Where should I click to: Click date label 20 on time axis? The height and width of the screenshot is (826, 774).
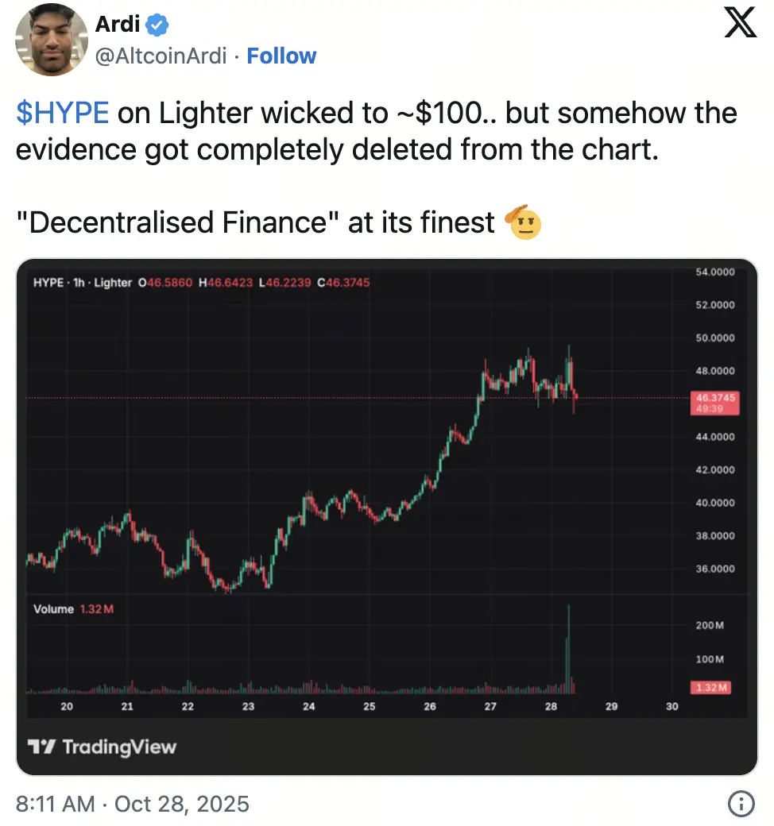coord(68,707)
